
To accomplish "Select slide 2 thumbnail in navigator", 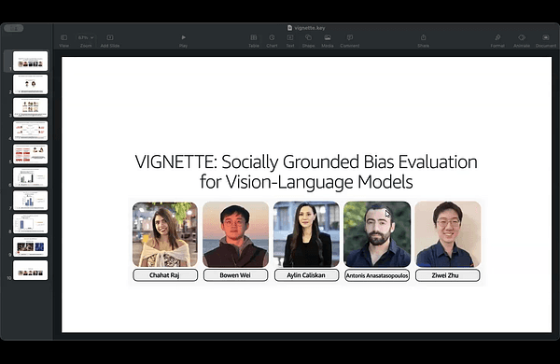I will pos(31,84).
